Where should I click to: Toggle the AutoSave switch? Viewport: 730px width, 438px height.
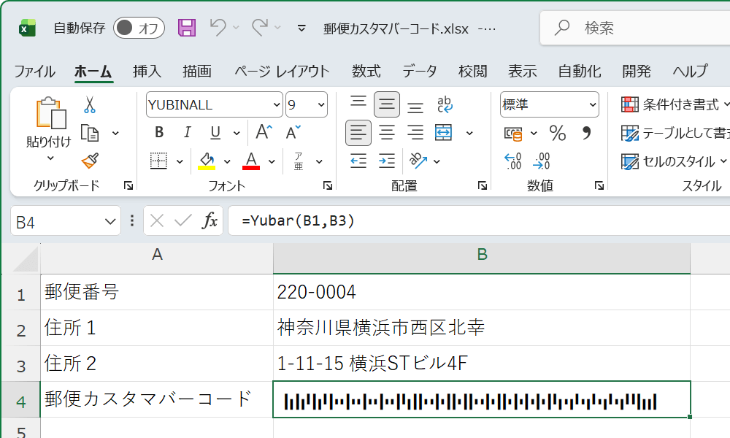[139, 28]
